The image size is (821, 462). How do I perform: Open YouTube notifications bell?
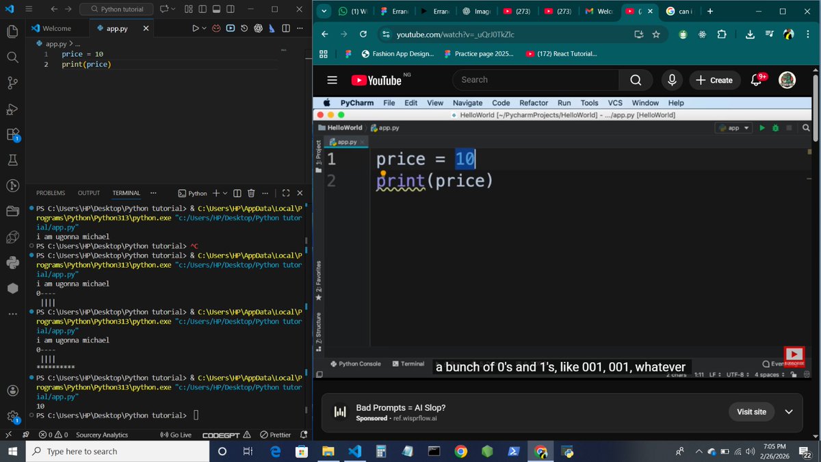point(756,80)
